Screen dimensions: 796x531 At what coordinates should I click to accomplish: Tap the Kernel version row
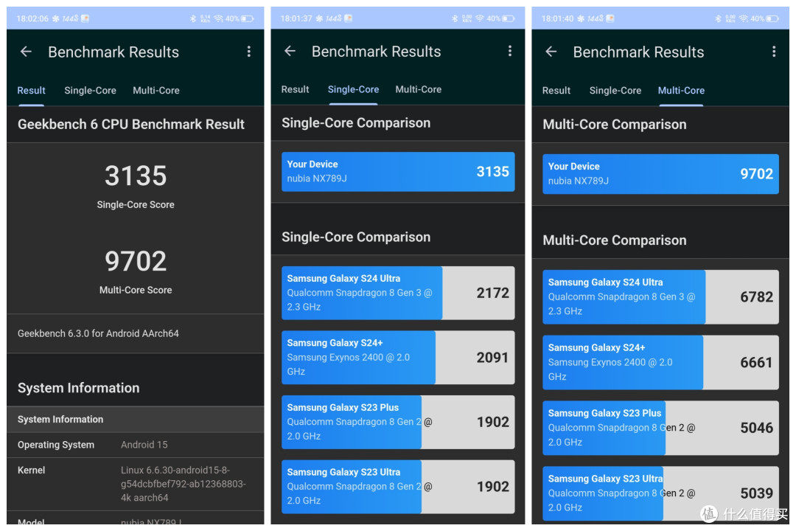pos(135,484)
